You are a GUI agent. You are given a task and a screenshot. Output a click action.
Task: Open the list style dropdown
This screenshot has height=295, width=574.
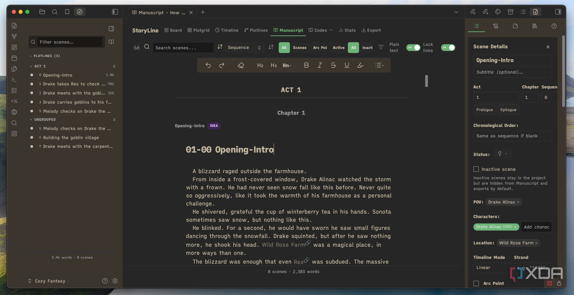[380, 65]
